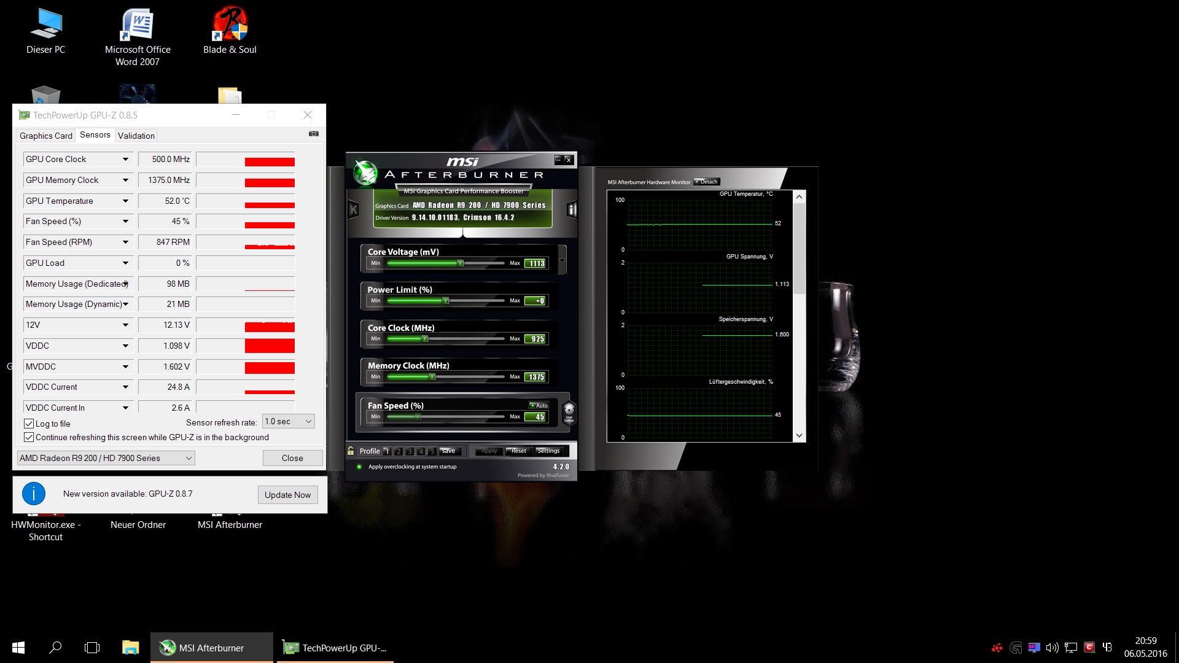The height and width of the screenshot is (663, 1179).
Task: Click the Afterburner info 'i' button
Action: [572, 210]
